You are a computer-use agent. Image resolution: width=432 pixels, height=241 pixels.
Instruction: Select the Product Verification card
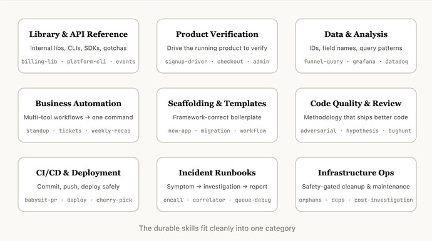coord(217,46)
